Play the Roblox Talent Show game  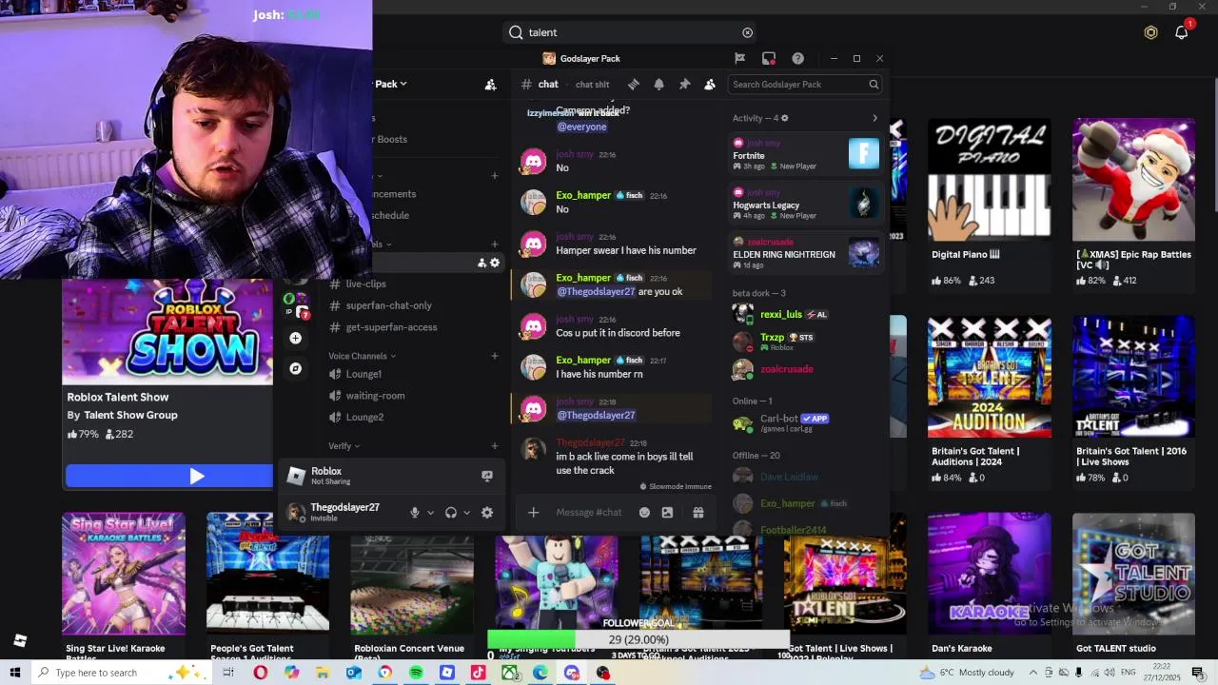tap(168, 476)
